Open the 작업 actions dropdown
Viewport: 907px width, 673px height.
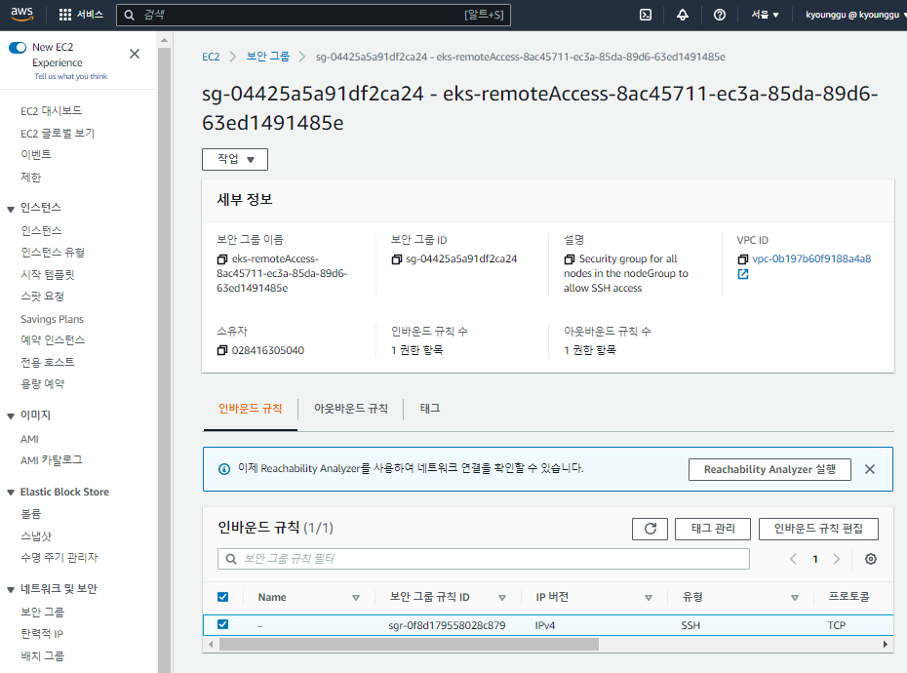(235, 159)
